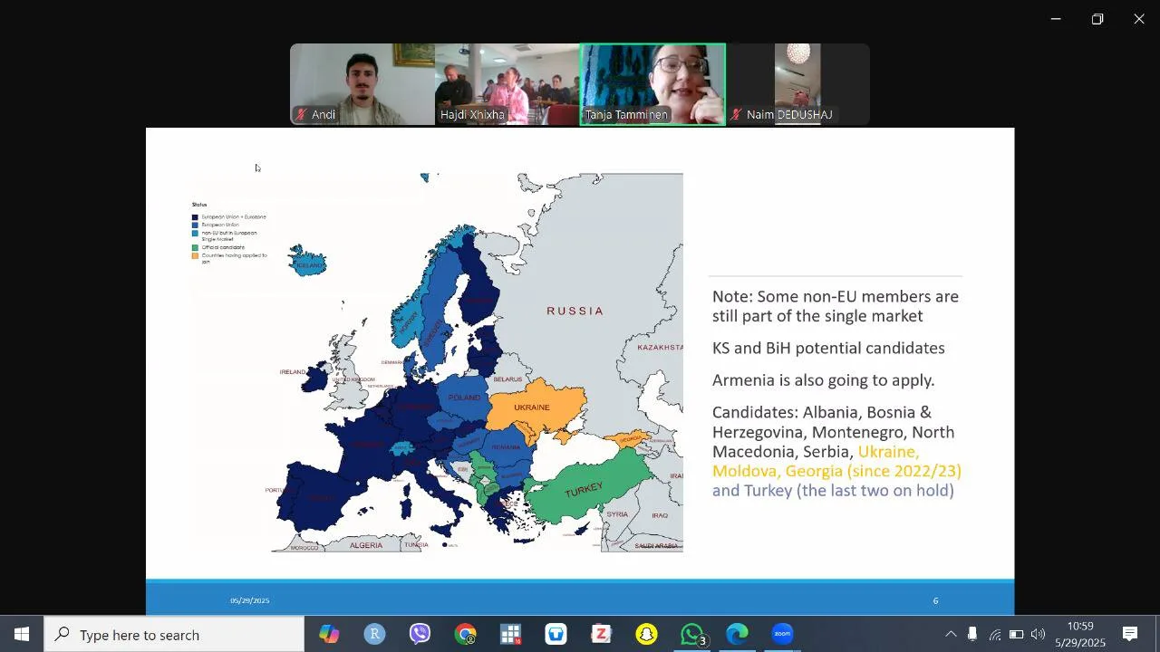Open the clock and date flyout
The height and width of the screenshot is (652, 1160).
click(x=1079, y=634)
